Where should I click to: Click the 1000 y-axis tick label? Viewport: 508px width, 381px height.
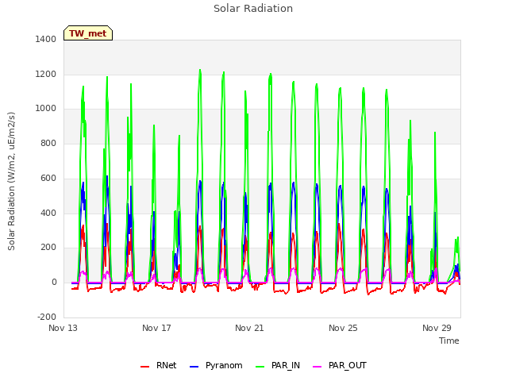pos(46,108)
